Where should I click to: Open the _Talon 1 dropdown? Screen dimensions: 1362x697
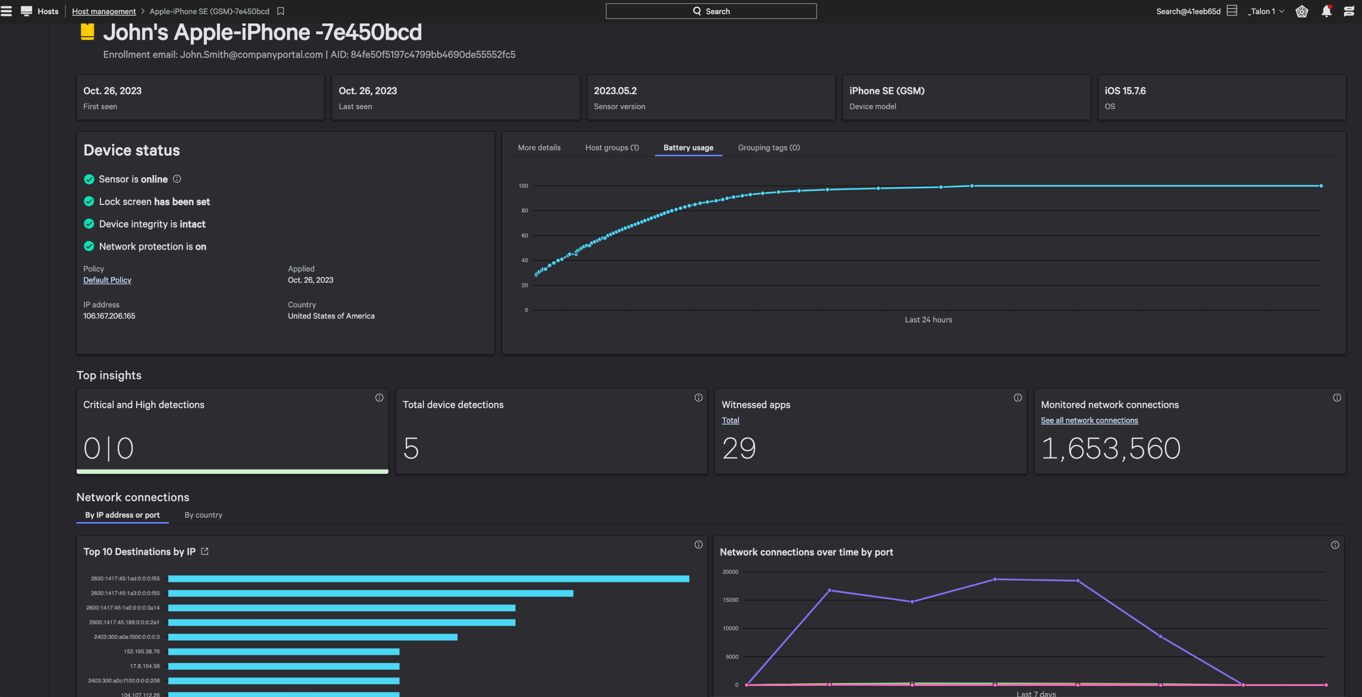1265,11
